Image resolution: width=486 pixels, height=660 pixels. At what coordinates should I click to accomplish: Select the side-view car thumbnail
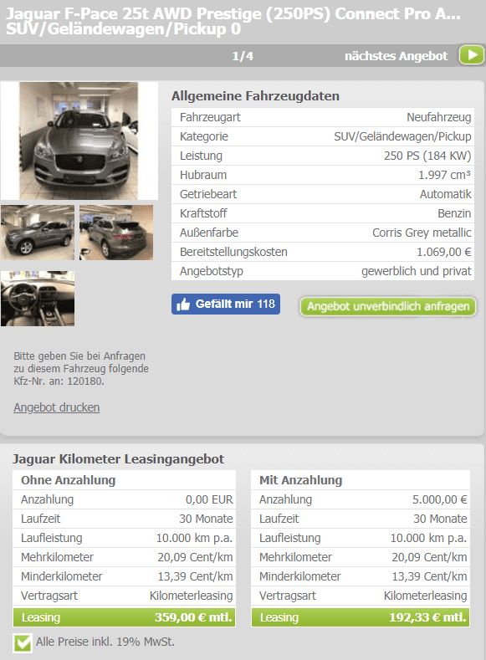tap(38, 233)
